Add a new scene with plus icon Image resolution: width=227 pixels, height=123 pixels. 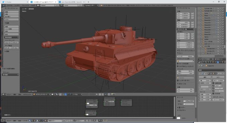(x=79, y=5)
